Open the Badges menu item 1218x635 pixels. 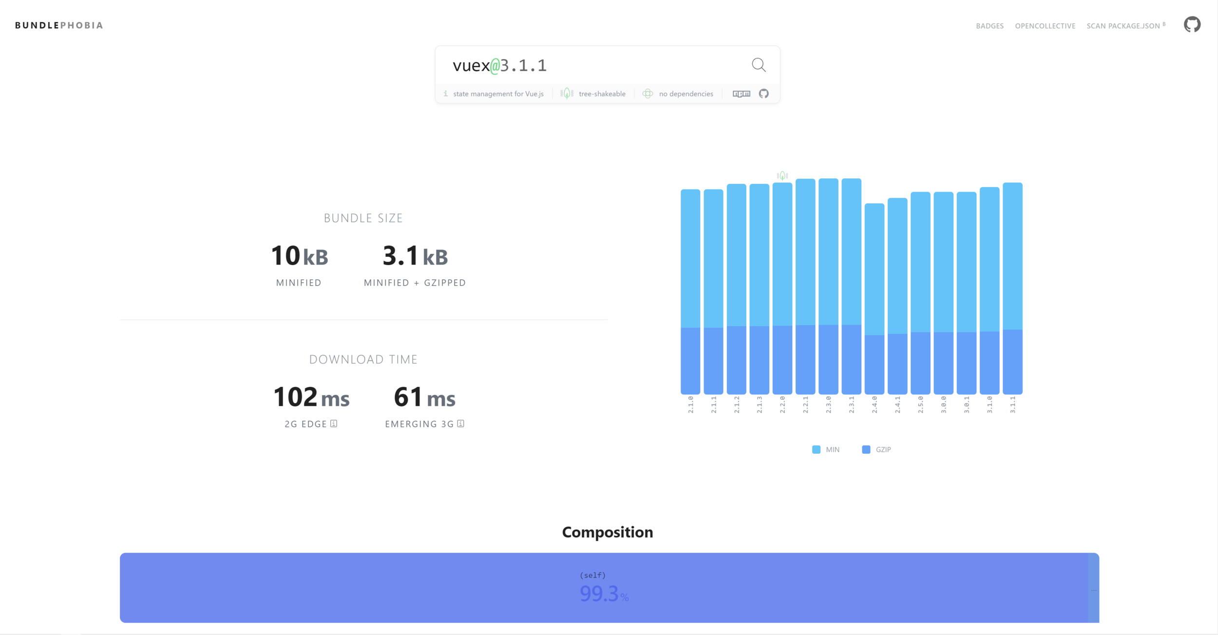pyautogui.click(x=990, y=26)
